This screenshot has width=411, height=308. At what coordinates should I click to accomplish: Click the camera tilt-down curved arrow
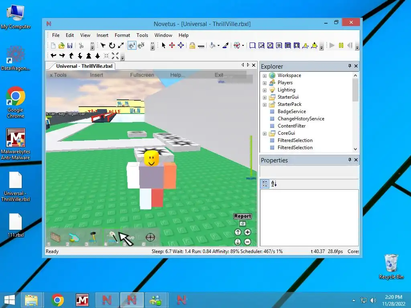click(x=80, y=55)
